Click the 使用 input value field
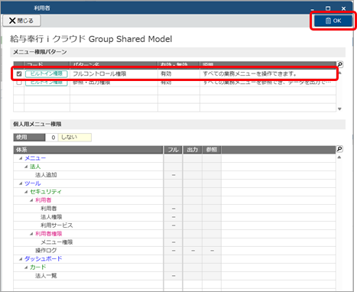Image resolution: width=357 pixels, height=292 pixels. 51,138
